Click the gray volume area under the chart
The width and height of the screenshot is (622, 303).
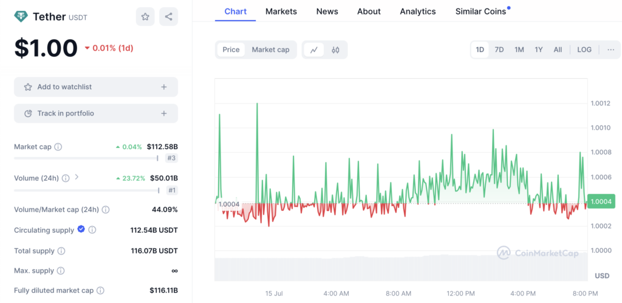point(401,269)
